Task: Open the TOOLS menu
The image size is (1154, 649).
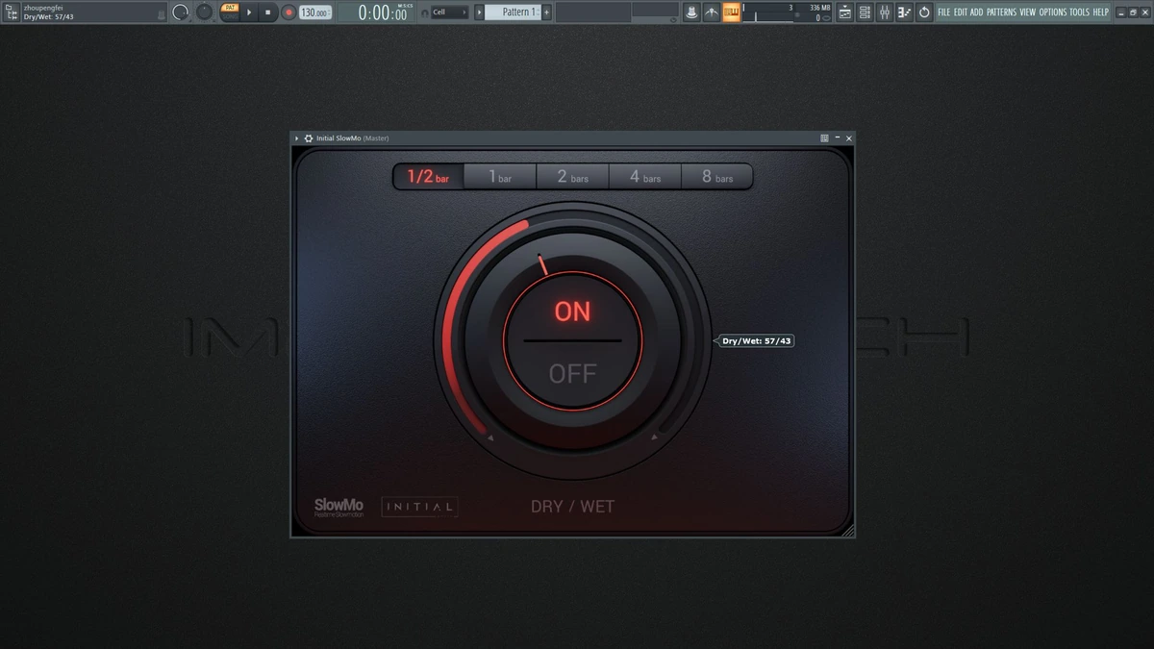Action: tap(1079, 12)
